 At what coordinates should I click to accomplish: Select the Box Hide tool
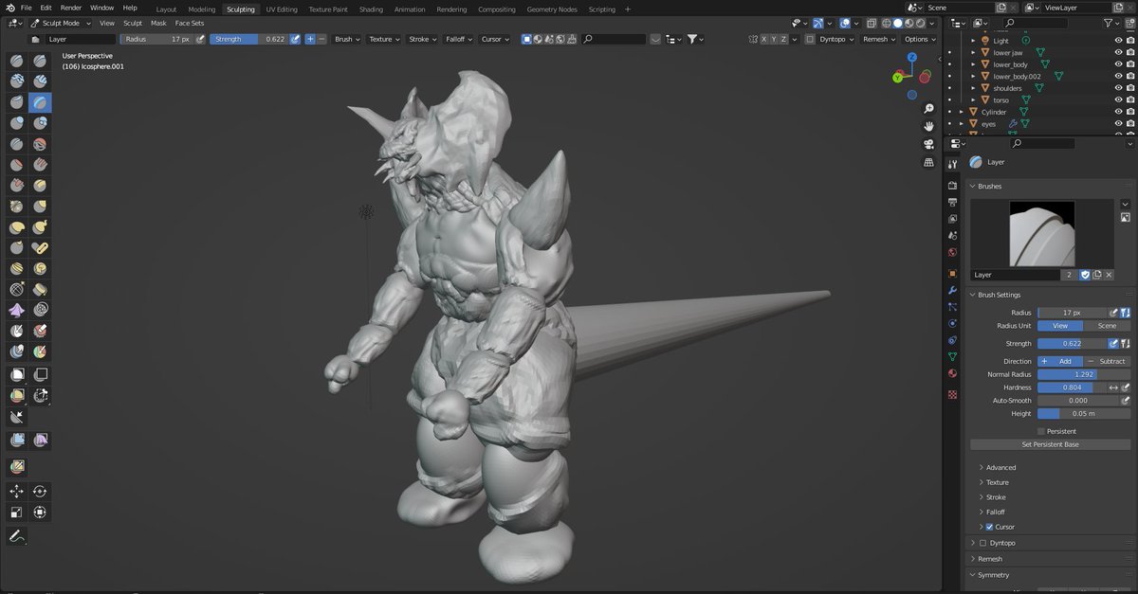point(40,374)
